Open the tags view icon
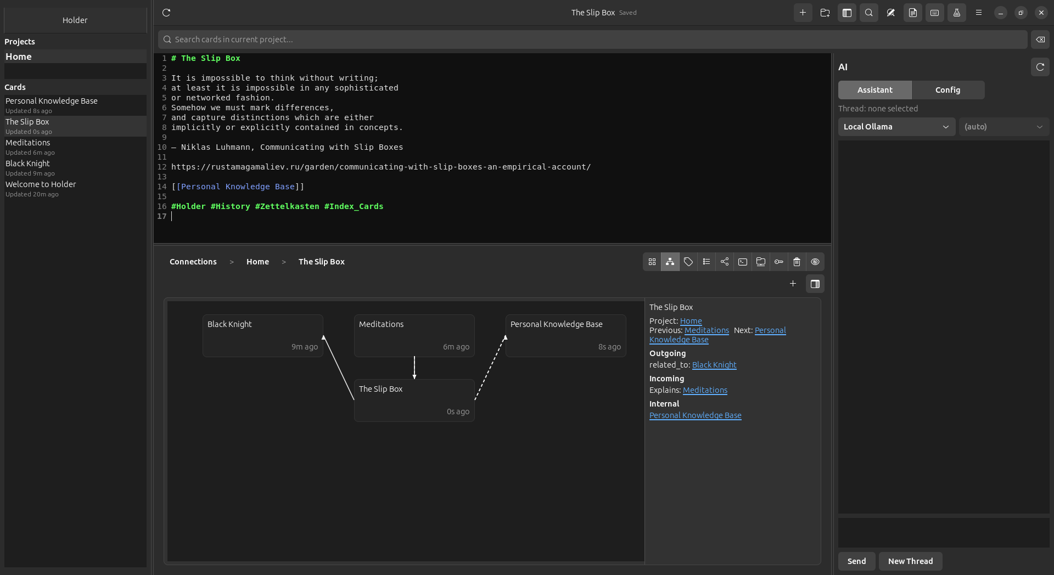The image size is (1054, 575). (x=688, y=262)
